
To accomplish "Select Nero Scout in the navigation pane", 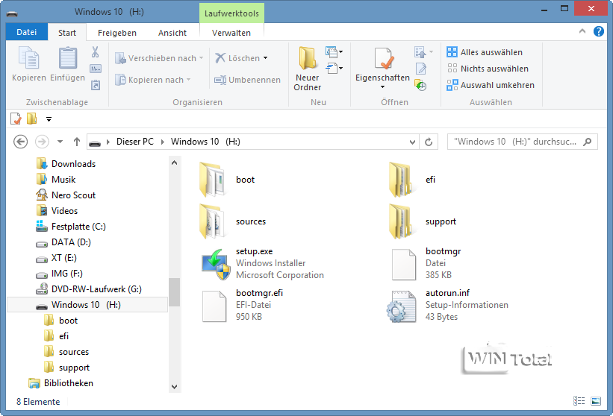I will pos(73,195).
